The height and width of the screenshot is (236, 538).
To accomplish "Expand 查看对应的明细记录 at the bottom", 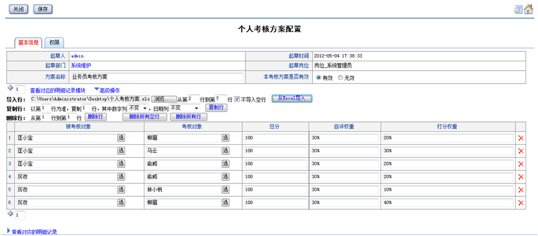I will 32,232.
